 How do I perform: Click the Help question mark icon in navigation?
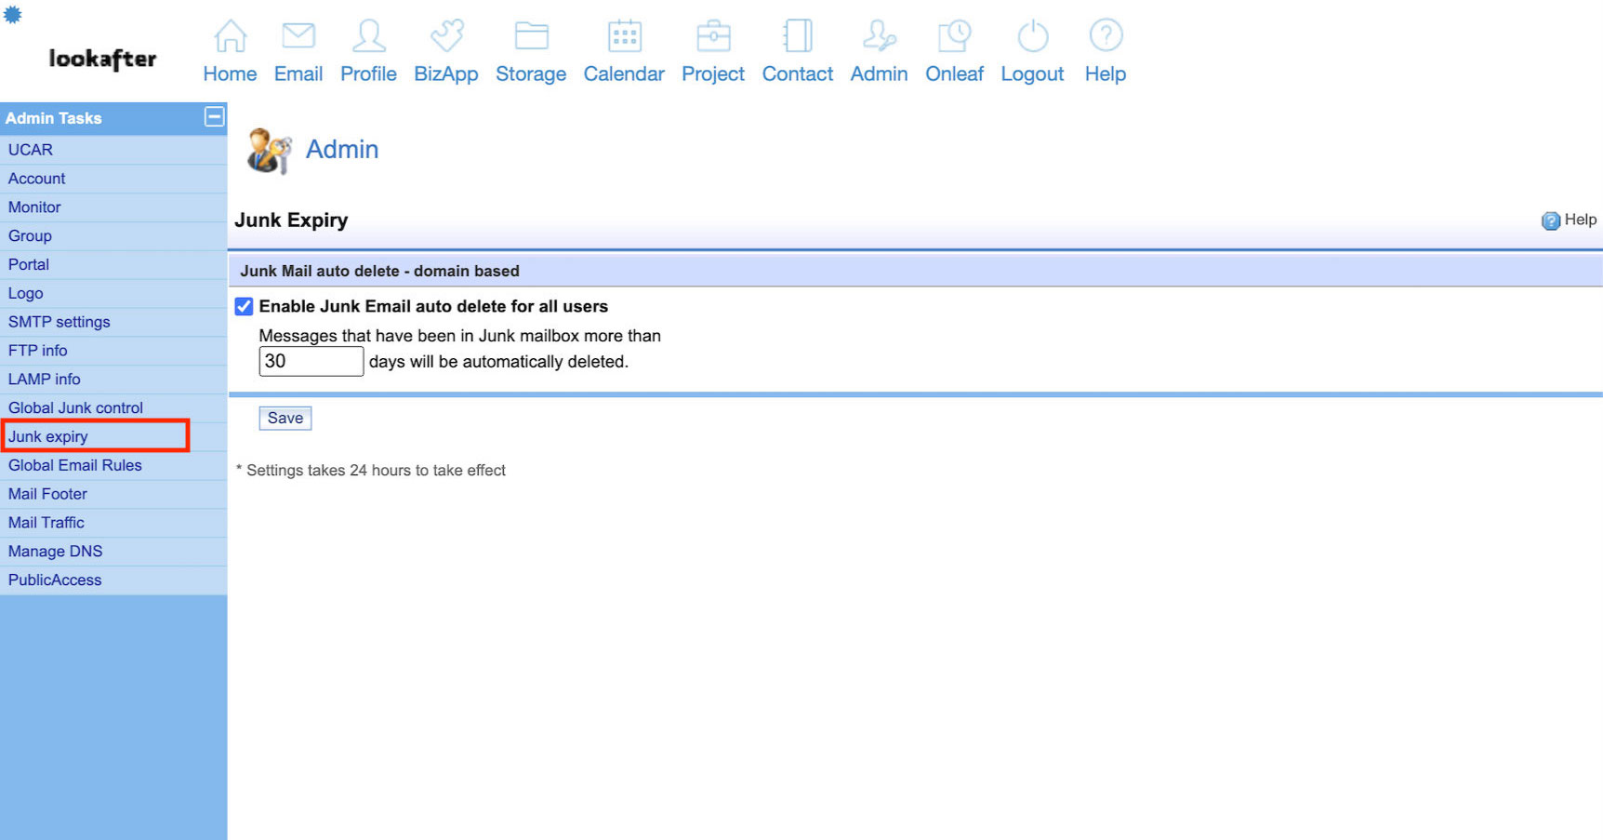click(x=1106, y=36)
